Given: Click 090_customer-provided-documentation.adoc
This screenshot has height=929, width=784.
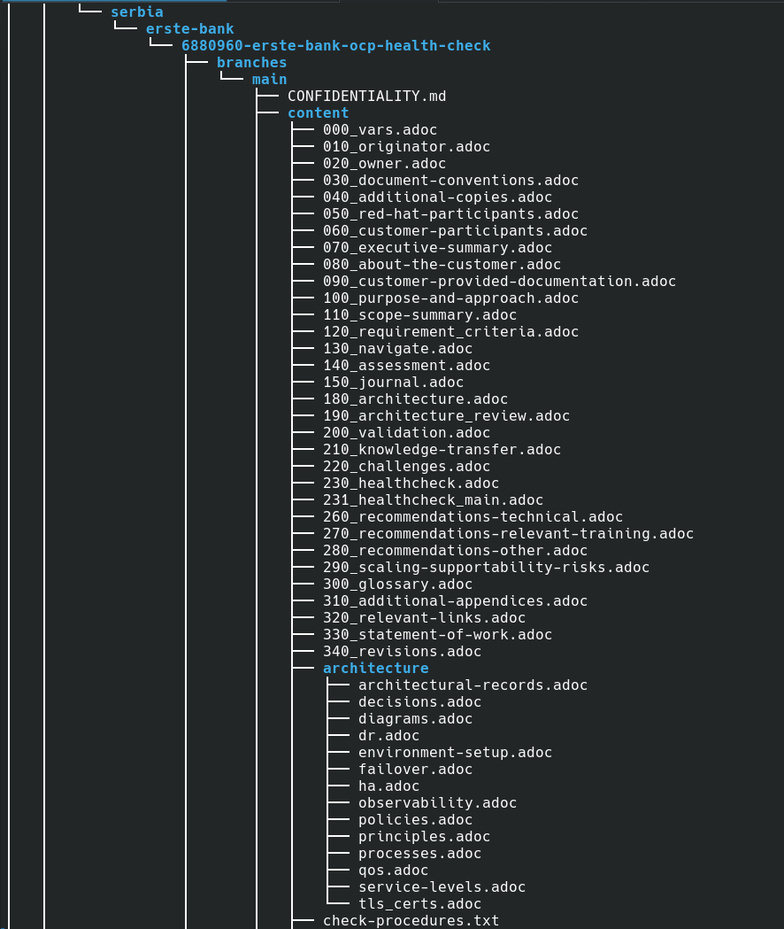Looking at the screenshot, I should click(x=499, y=282).
